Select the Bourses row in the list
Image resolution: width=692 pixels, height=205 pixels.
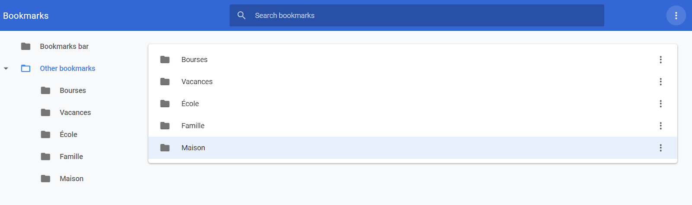coord(413,60)
